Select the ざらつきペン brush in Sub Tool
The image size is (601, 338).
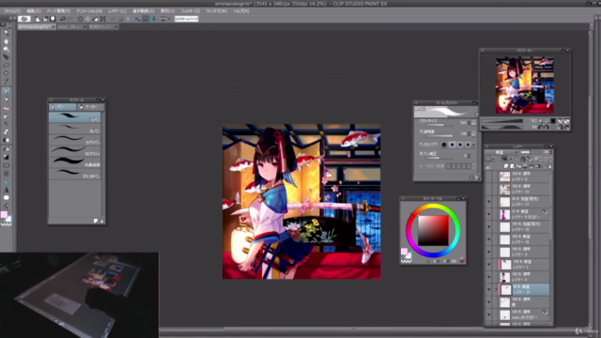(75, 174)
